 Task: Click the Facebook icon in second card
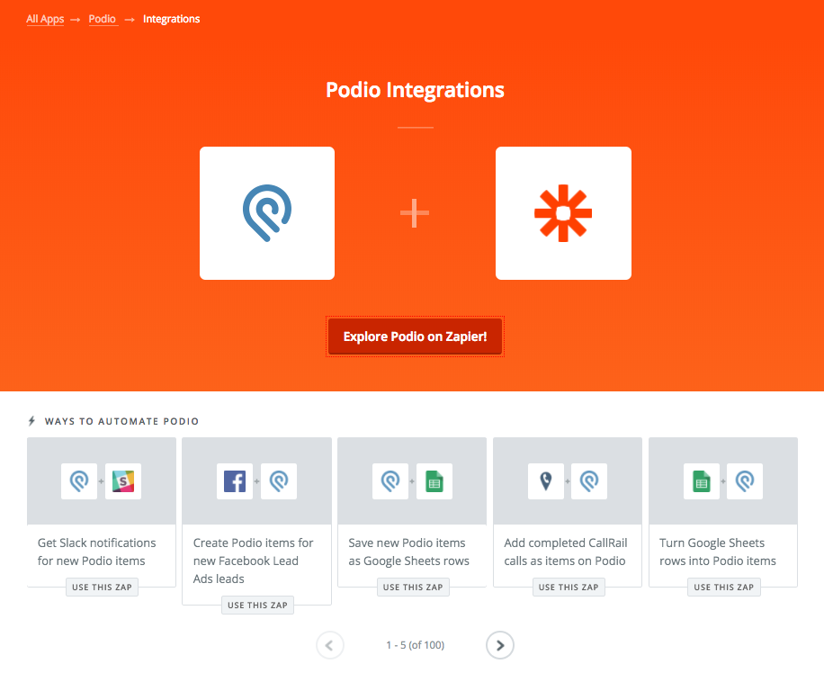pos(235,481)
